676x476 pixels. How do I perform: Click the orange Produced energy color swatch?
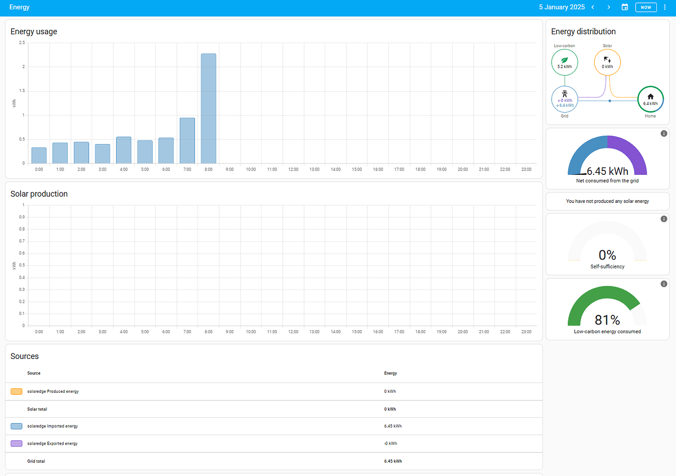pos(16,391)
